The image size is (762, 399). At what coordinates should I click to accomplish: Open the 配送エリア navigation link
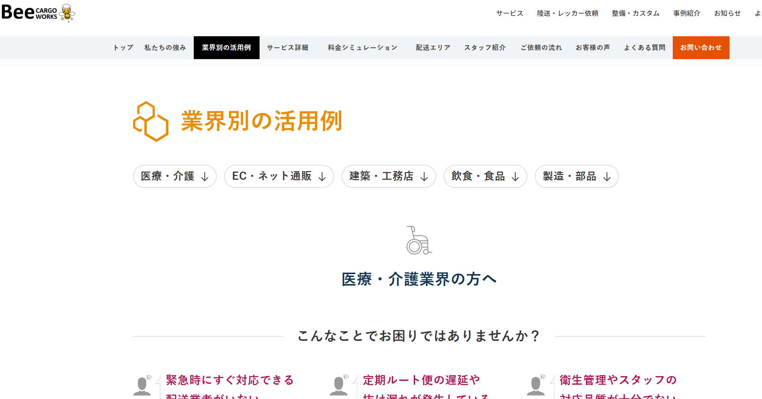coord(433,48)
